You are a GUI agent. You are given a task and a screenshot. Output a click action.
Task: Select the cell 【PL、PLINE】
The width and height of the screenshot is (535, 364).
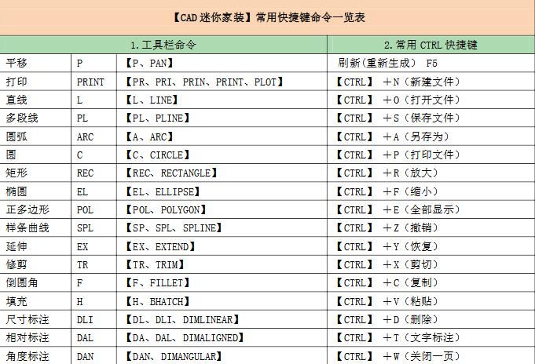222,118
